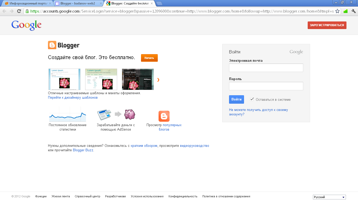Select the light blue template thumbnail
Image resolution: width=358 pixels, height=201 pixels.
64,79
